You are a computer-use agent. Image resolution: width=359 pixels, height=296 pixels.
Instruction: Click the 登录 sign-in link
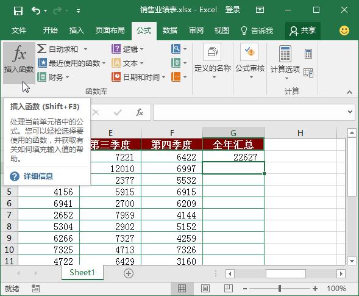coord(233,10)
